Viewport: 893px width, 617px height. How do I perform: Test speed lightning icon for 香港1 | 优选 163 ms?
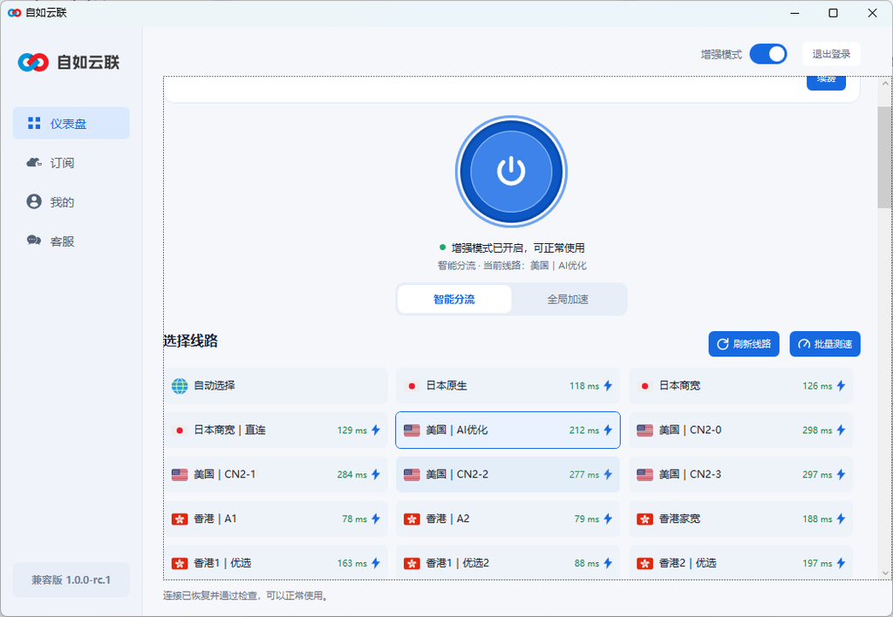(x=376, y=563)
